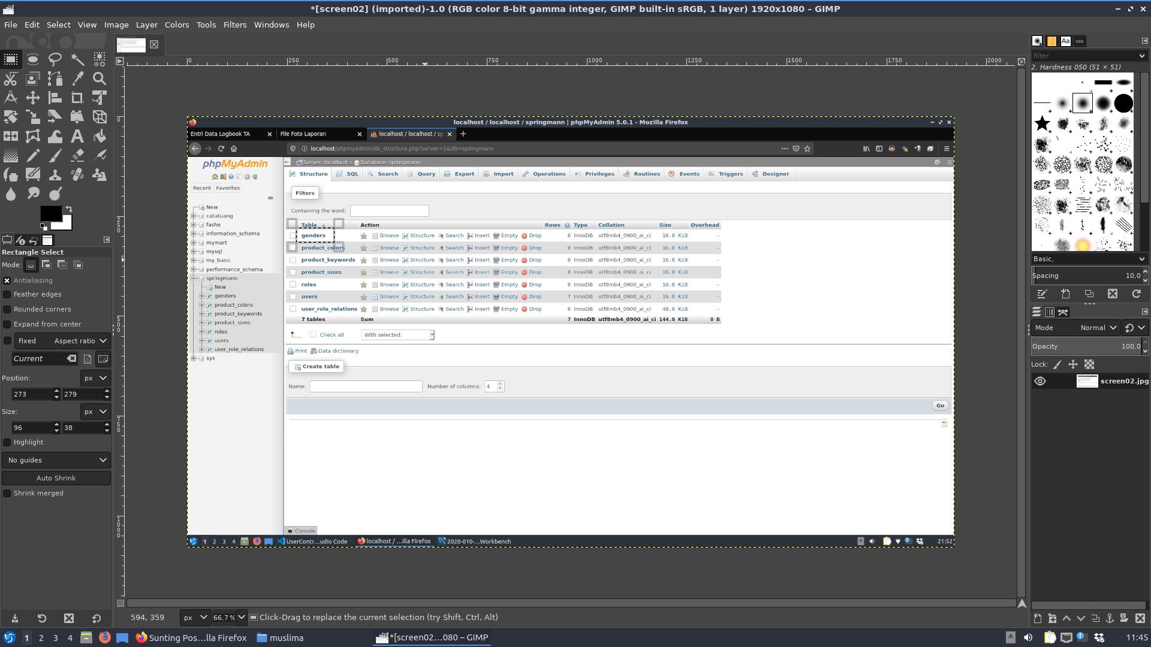1151x647 pixels.
Task: Enable Highlight option
Action: pyautogui.click(x=7, y=442)
